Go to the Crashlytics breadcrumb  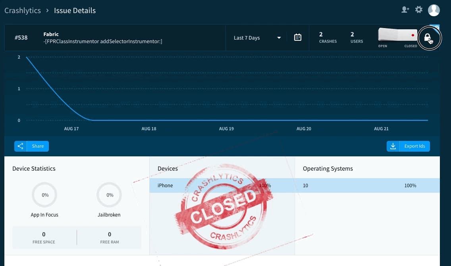click(x=23, y=11)
